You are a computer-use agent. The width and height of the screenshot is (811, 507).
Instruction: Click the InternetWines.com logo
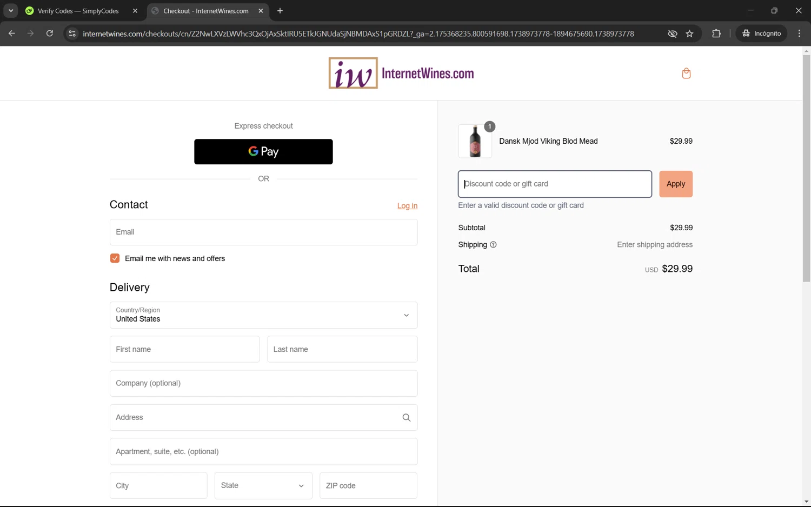coord(401,73)
